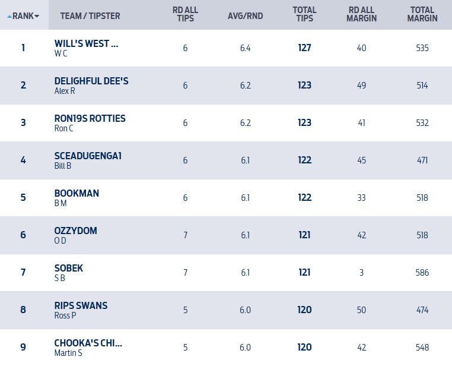This screenshot has height=366, width=452.
Task: Open the WILL'S WEST team link
Action: (x=86, y=43)
